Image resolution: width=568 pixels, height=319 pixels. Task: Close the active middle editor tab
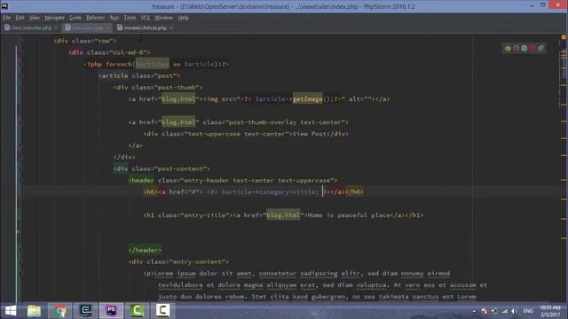click(107, 27)
